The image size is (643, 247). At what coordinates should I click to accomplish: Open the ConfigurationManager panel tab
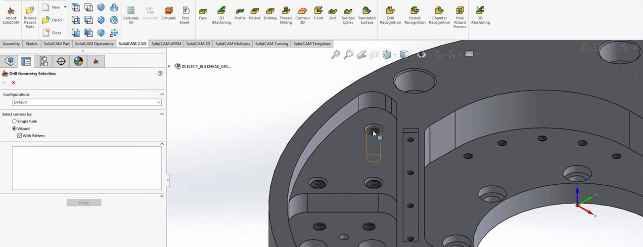(44, 61)
